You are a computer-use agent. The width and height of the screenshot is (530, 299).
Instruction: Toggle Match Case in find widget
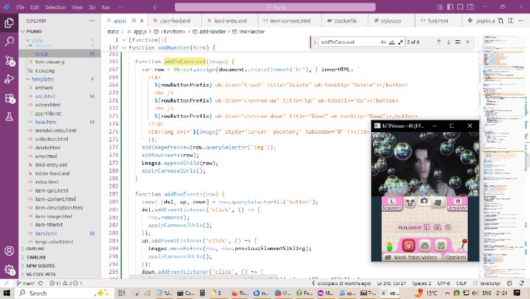tap(384, 42)
